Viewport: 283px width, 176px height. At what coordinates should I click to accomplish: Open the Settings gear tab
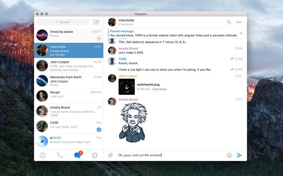[94, 155]
